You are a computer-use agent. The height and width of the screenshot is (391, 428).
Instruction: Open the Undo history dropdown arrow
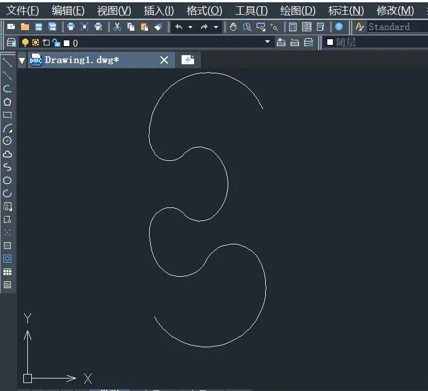point(190,27)
